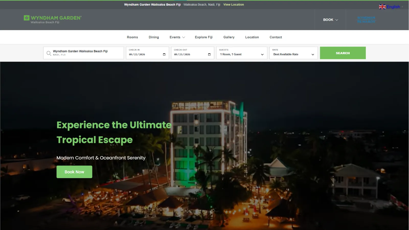Follow the View Location link

tap(234, 5)
